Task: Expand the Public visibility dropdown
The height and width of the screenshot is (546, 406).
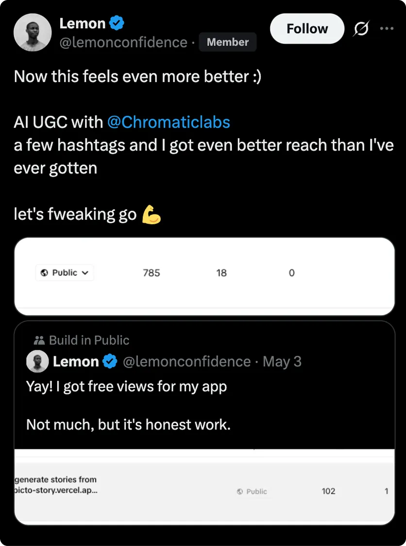Action: [x=65, y=273]
